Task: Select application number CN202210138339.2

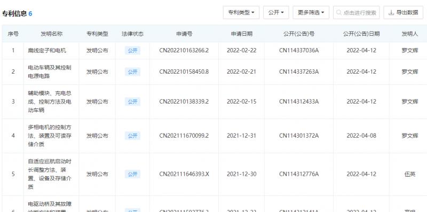Action: [x=184, y=101]
